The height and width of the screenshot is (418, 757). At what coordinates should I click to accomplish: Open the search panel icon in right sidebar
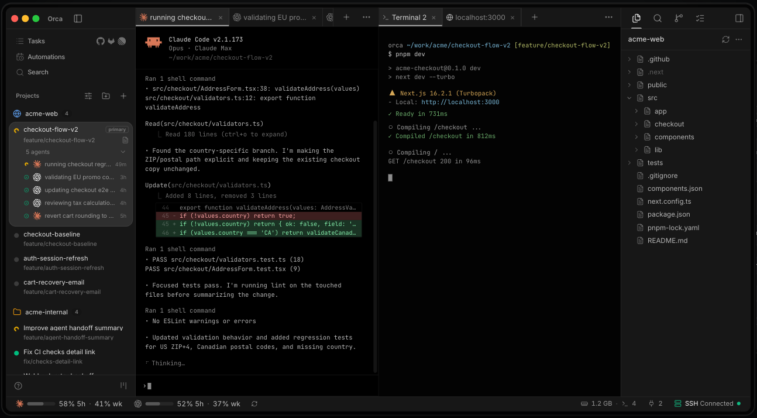[x=658, y=18]
